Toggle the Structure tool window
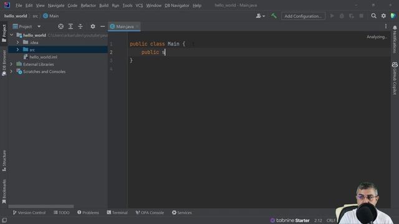The height and width of the screenshot is (224, 399). pos(4,161)
